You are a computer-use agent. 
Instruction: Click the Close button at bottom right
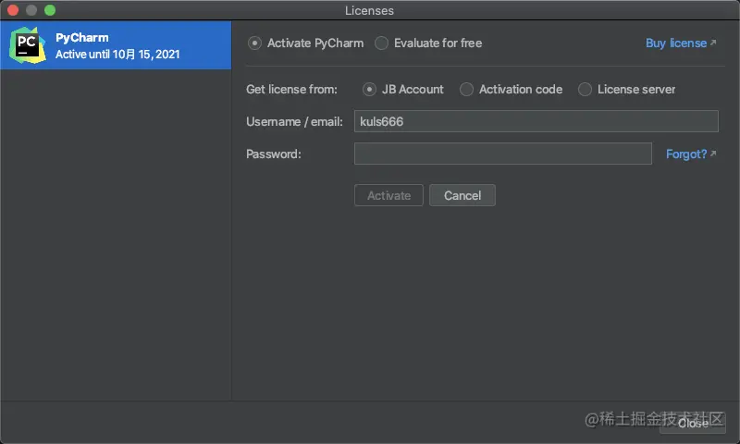[x=693, y=424]
